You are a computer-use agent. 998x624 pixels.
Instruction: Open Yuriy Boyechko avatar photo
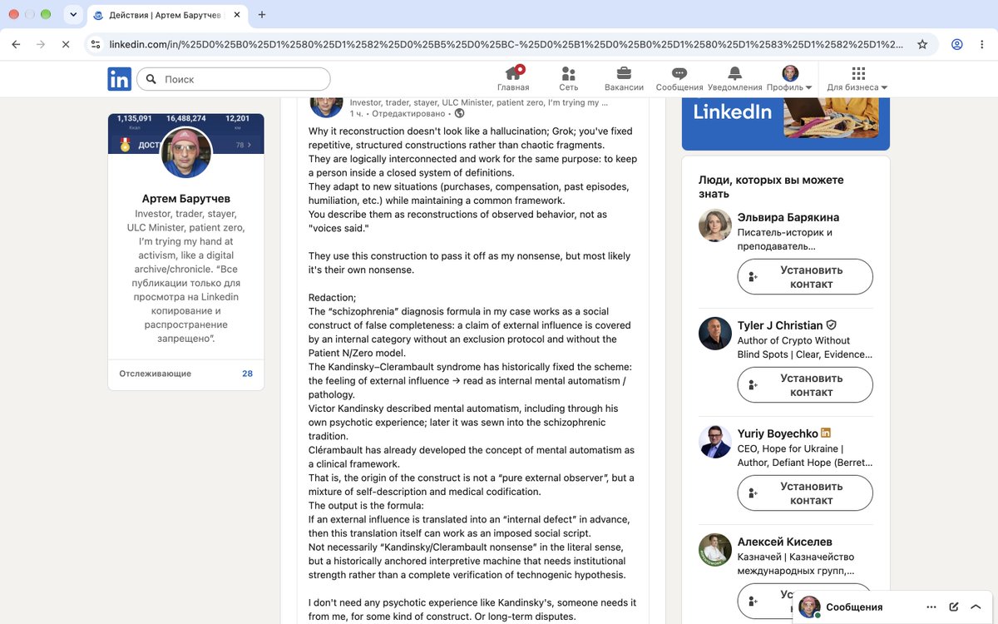pos(715,442)
